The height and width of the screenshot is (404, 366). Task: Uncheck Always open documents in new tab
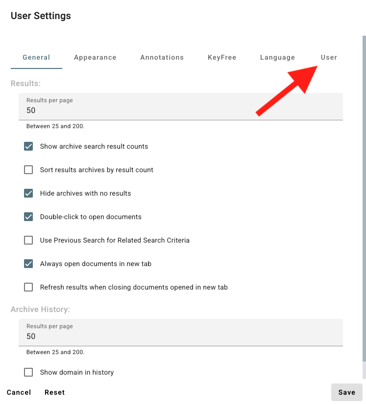click(28, 264)
